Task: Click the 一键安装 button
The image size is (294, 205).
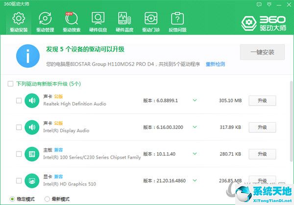Action: pos(262,52)
